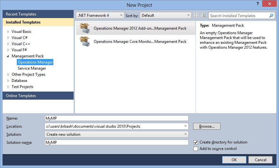
Task: Expand the Visual F# tree node
Action: point(8,50)
